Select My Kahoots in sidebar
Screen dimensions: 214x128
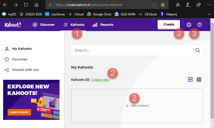click(x=18, y=48)
